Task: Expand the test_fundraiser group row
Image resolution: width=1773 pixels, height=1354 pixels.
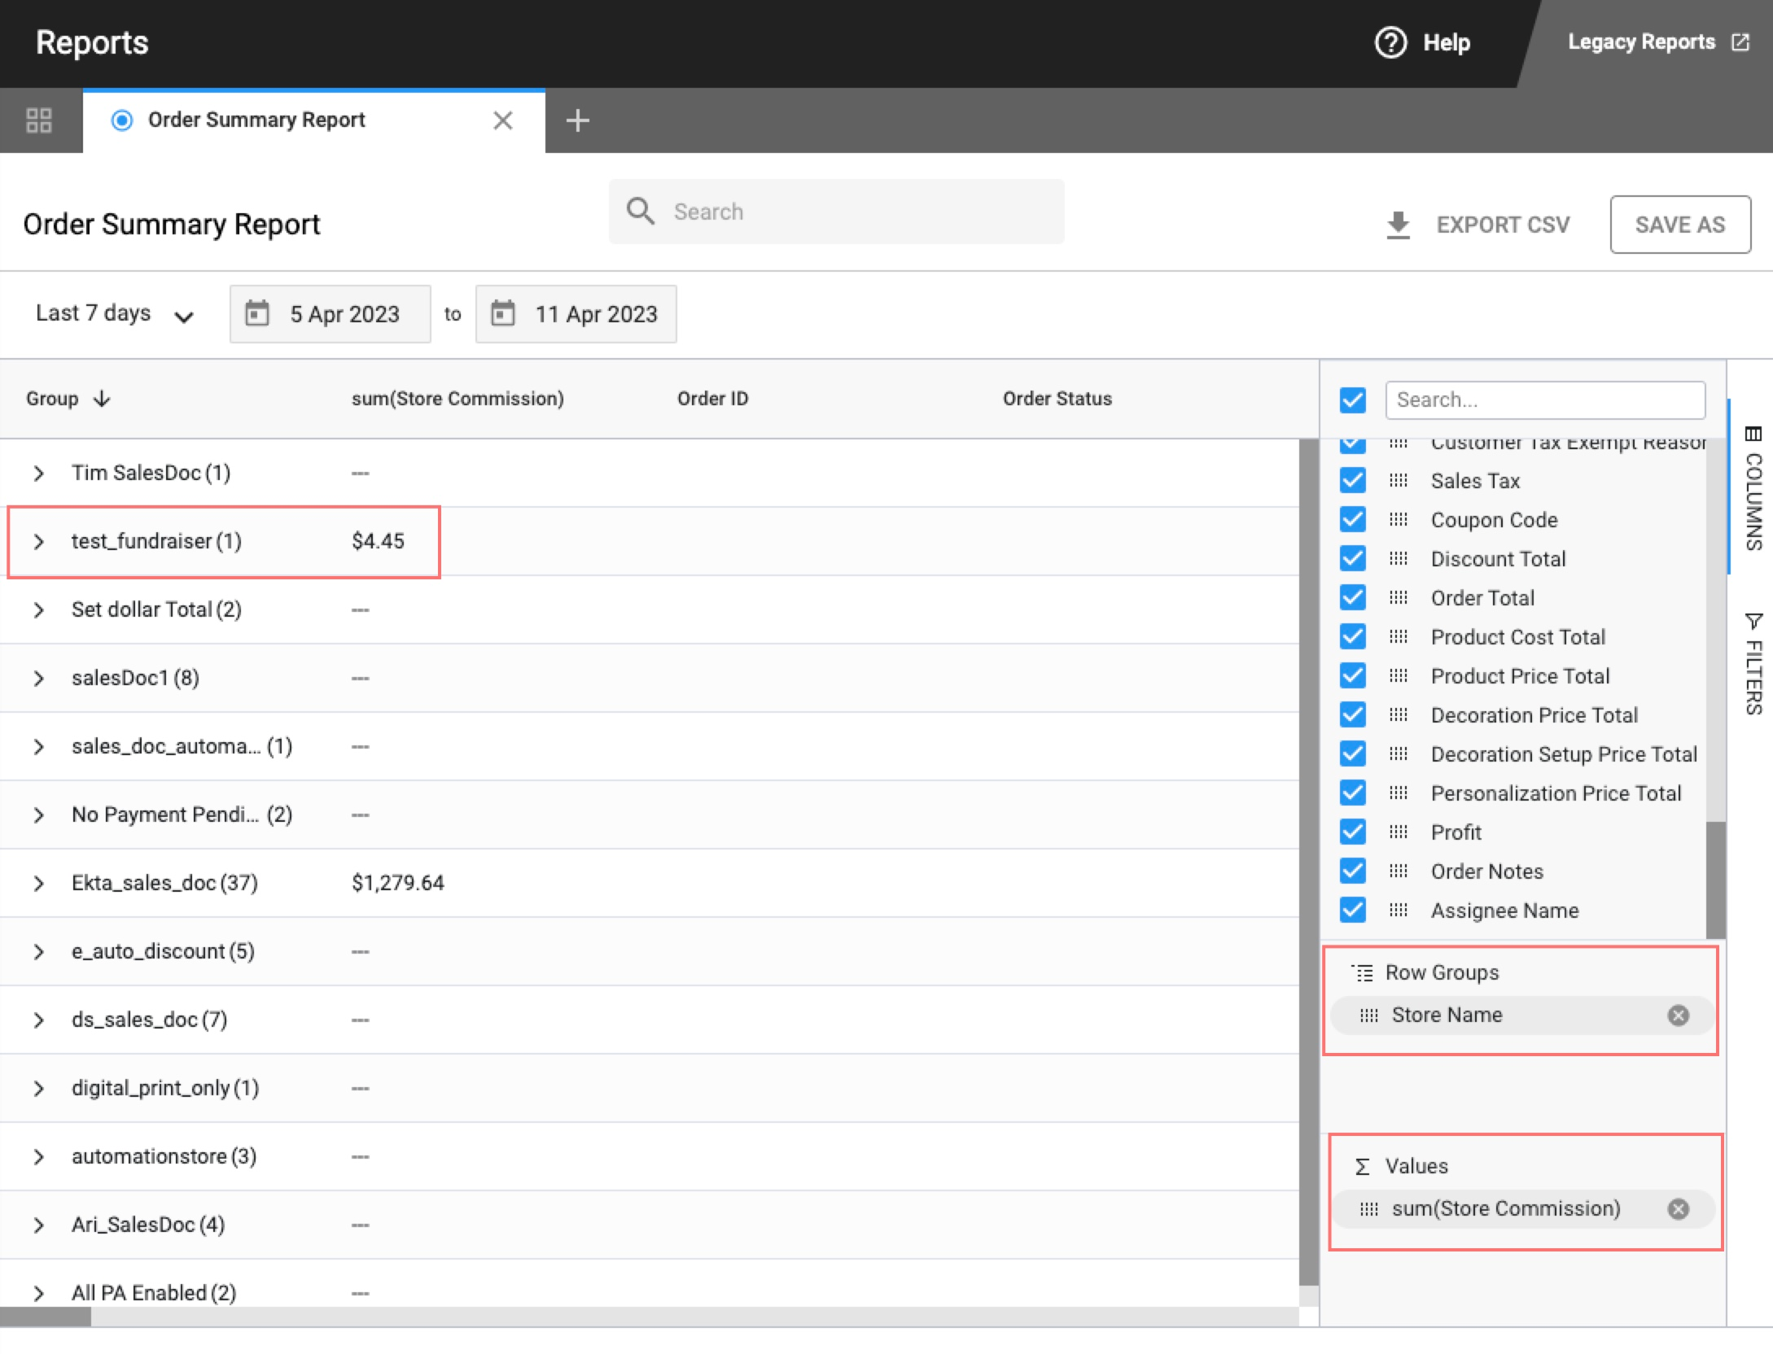Action: 38,541
